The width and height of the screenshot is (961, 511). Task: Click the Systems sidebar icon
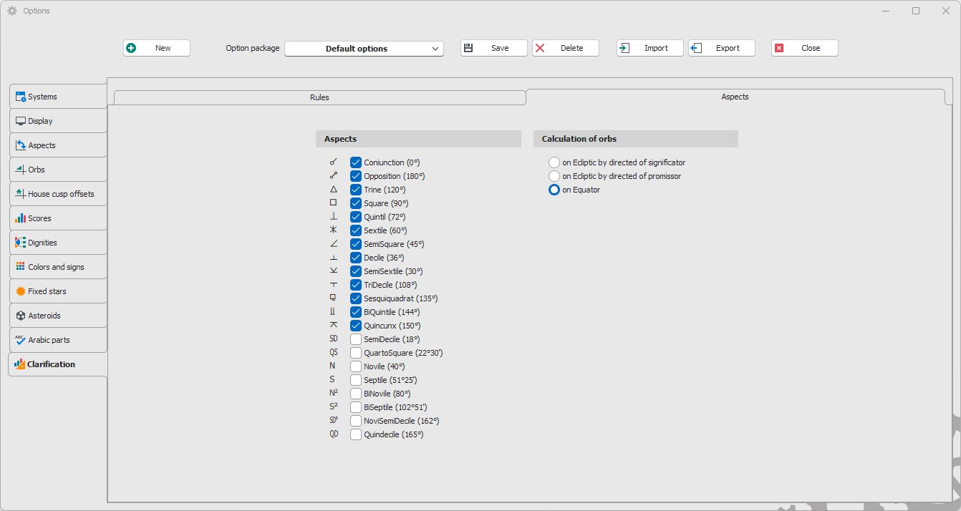point(21,97)
